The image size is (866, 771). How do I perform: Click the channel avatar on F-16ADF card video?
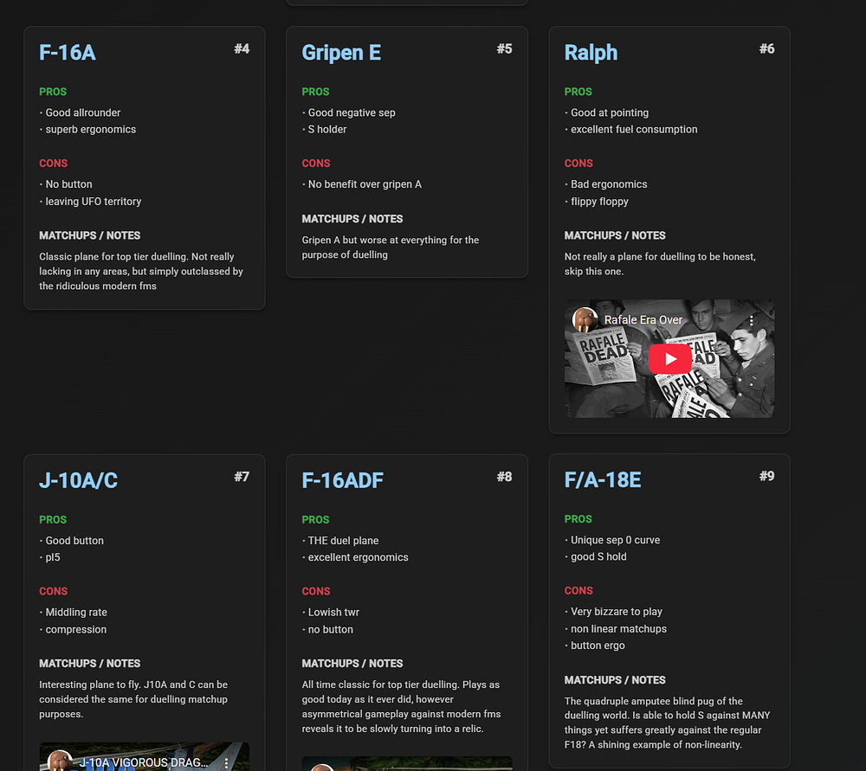click(322, 767)
